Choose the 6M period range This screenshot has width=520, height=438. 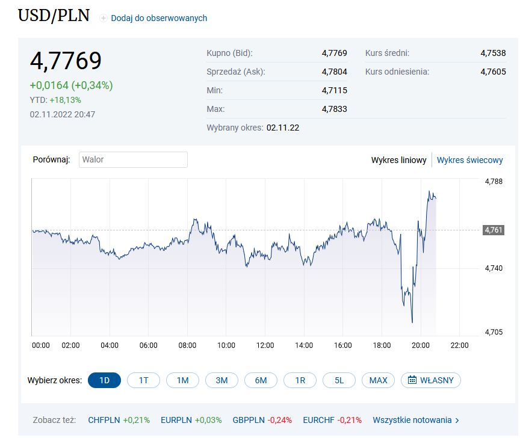(x=261, y=380)
